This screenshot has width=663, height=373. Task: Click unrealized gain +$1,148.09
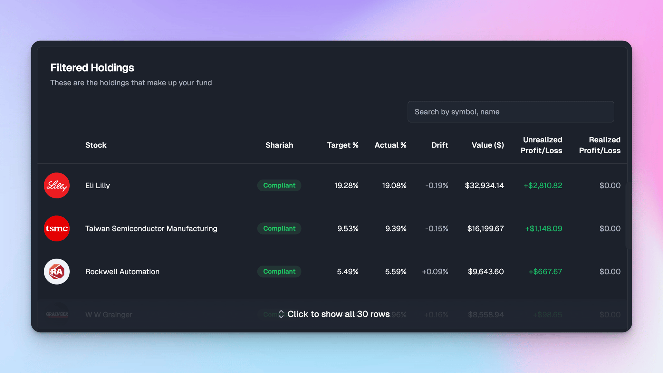(x=544, y=228)
